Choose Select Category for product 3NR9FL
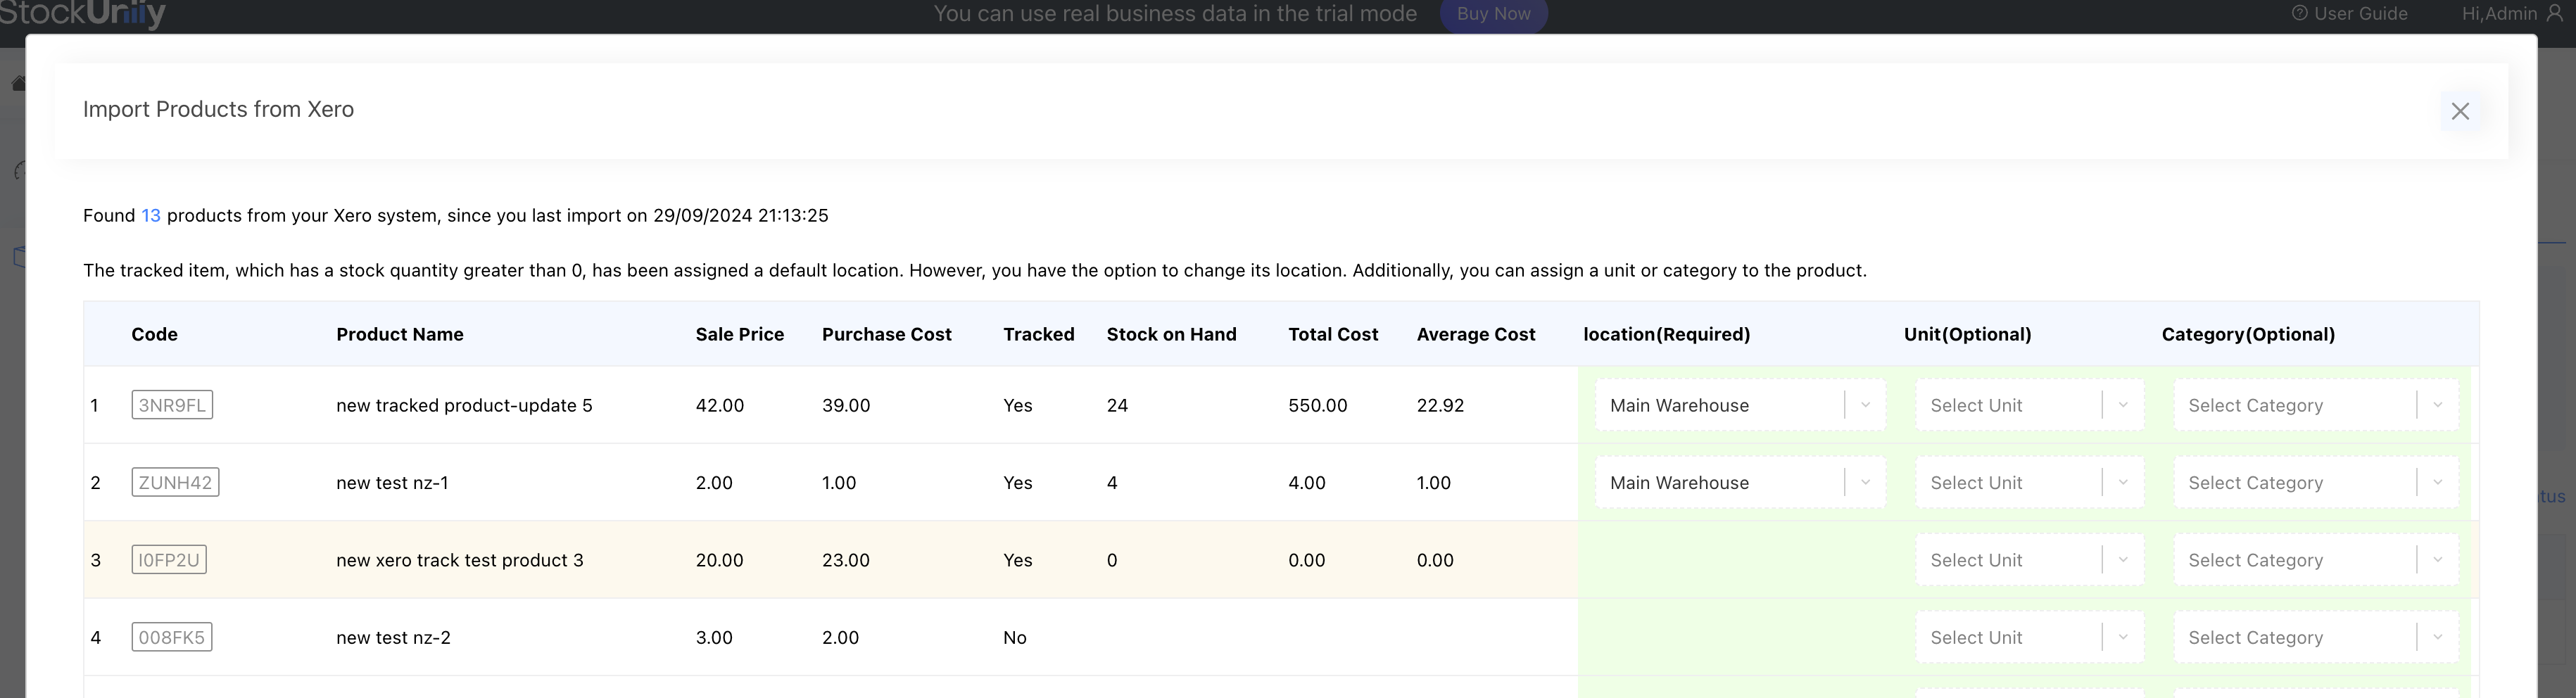The height and width of the screenshot is (698, 2576). click(x=2314, y=405)
